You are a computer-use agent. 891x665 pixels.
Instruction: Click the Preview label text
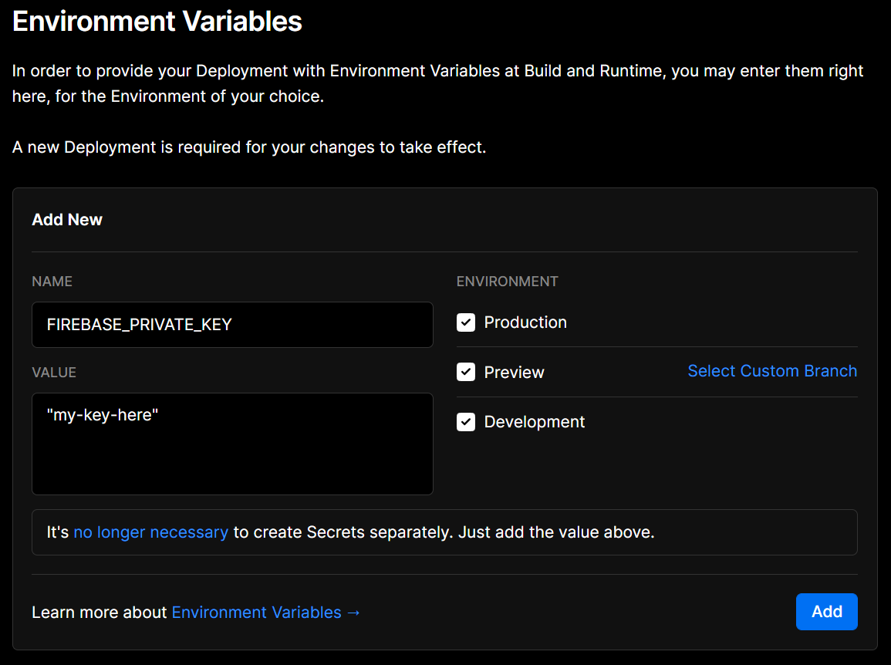pos(514,373)
